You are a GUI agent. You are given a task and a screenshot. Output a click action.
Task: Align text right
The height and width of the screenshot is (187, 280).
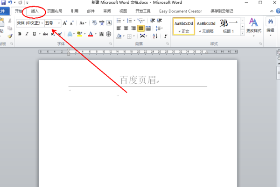(x=133, y=28)
